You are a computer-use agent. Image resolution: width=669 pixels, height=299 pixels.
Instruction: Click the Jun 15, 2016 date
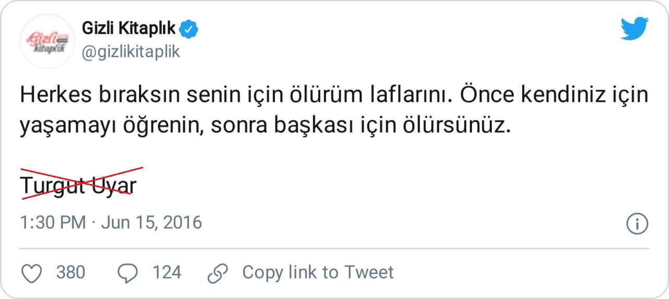[x=151, y=223]
